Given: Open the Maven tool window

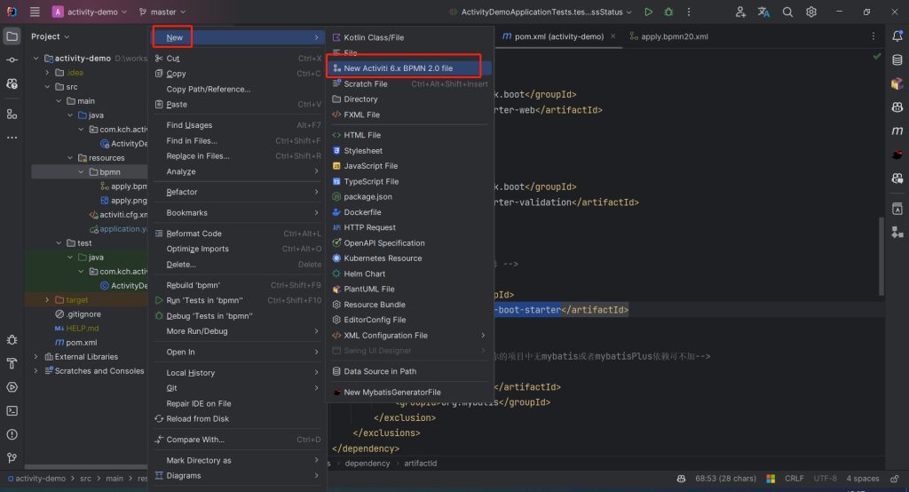Looking at the screenshot, I should (x=897, y=131).
